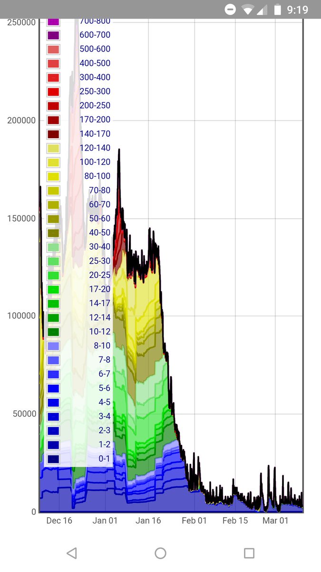Image resolution: width=321 pixels, height=572 pixels.
Task: Click the 200000 y-axis value
Action: pos(21,121)
